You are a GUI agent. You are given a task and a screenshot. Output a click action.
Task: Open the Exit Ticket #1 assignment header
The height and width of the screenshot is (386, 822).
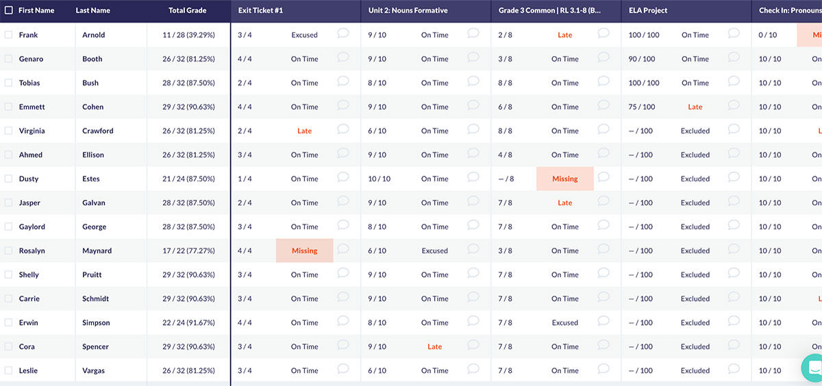[x=261, y=11]
